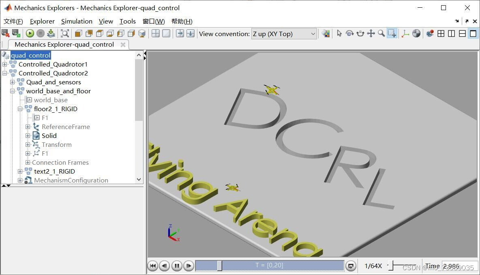Open the Tools menu
480x275 pixels.
[x=128, y=21]
